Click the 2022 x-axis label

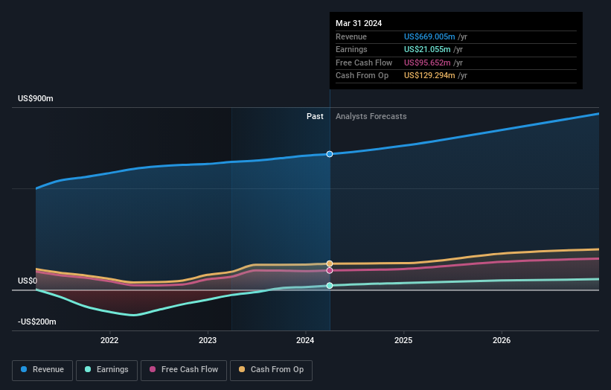[x=109, y=341]
